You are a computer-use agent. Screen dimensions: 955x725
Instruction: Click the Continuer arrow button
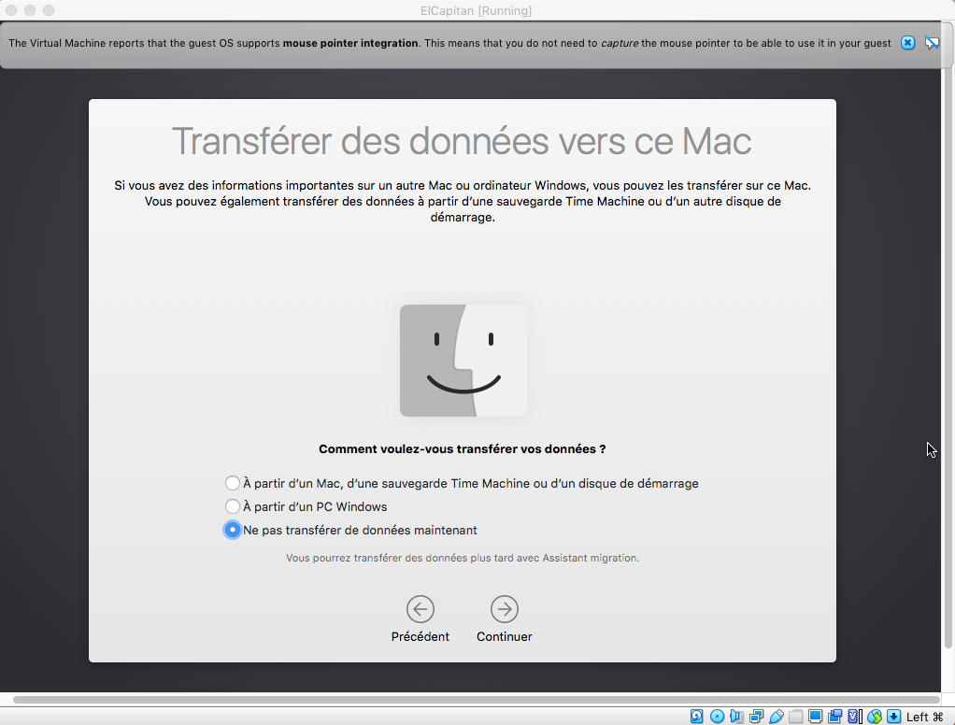505,609
